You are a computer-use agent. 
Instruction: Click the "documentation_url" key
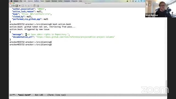(x=23, y=37)
